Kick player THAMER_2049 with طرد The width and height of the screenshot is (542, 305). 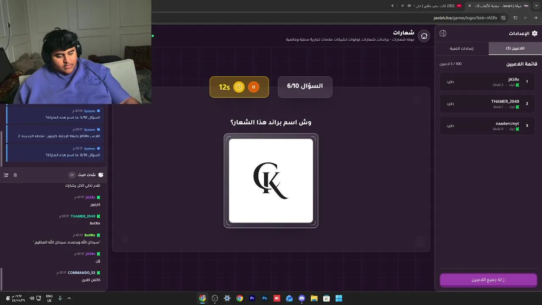click(450, 103)
